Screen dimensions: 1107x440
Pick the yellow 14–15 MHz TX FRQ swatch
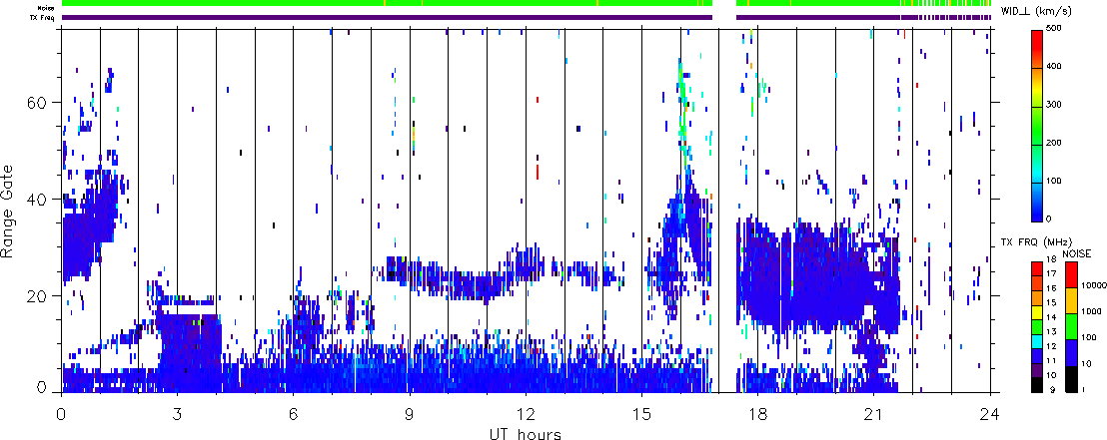click(1037, 312)
